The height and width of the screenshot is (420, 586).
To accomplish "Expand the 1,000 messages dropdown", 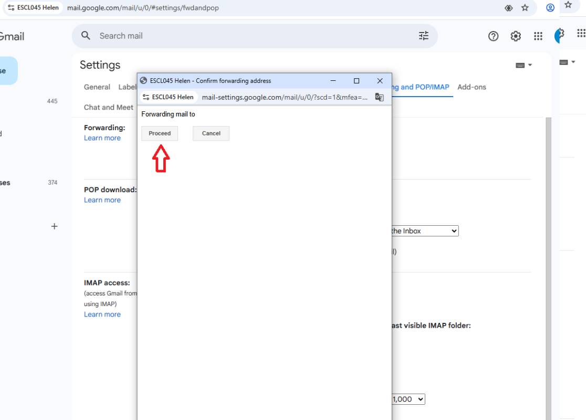I will pos(408,400).
